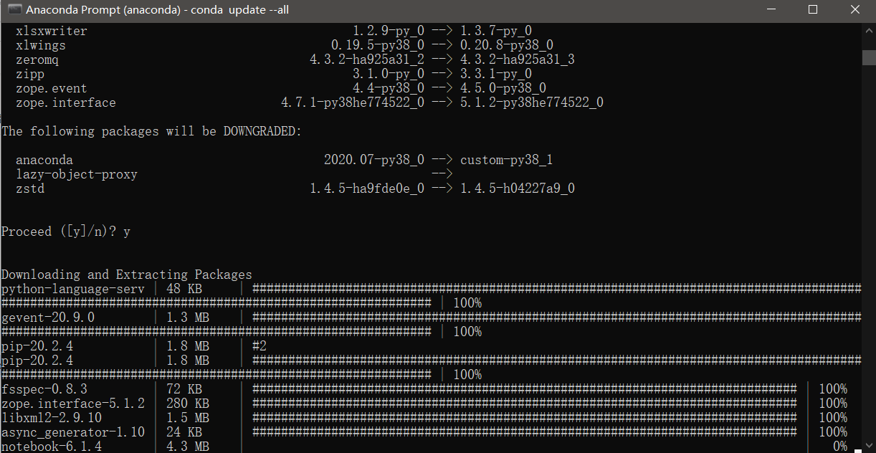Click 'custom-py38_1' version text

507,161
